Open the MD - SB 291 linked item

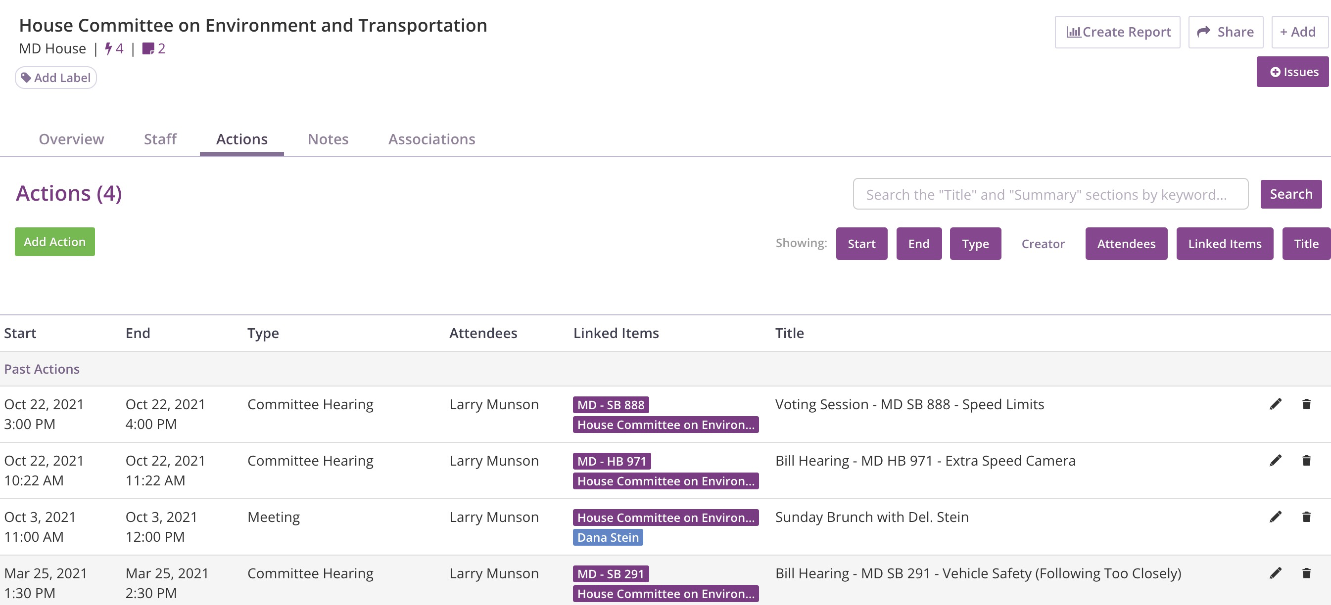(611, 573)
